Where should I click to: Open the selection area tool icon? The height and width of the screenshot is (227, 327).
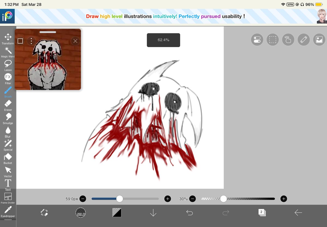pos(272,40)
